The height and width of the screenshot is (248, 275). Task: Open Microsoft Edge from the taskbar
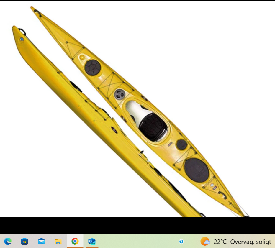8,242
